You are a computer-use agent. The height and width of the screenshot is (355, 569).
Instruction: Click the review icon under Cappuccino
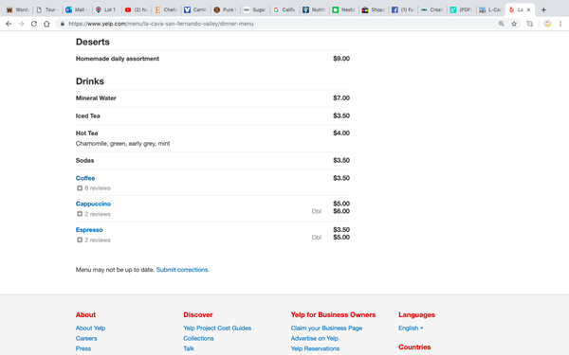pos(80,214)
